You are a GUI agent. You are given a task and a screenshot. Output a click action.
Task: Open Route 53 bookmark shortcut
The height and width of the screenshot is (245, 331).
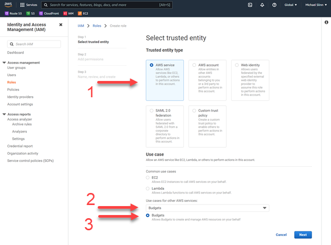(x=13, y=13)
